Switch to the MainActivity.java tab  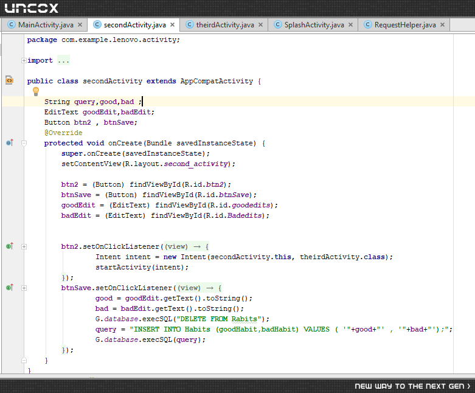pyautogui.click(x=44, y=25)
